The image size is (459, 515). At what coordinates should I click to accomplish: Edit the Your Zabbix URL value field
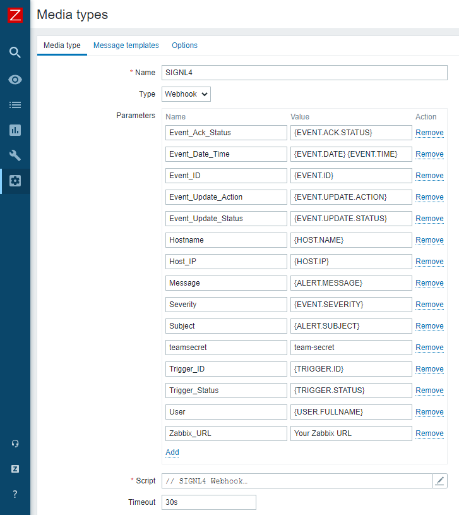click(x=351, y=433)
